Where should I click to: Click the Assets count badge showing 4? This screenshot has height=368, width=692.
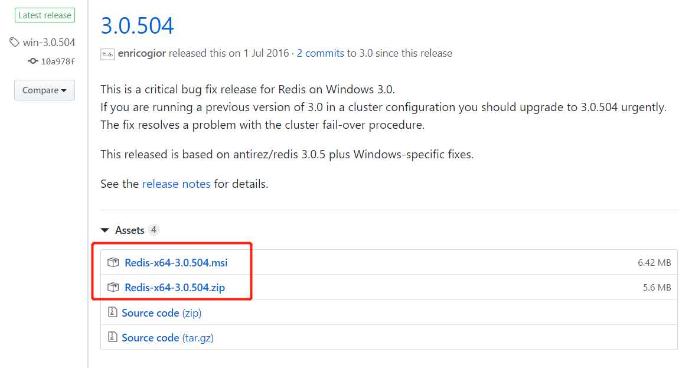pos(154,230)
